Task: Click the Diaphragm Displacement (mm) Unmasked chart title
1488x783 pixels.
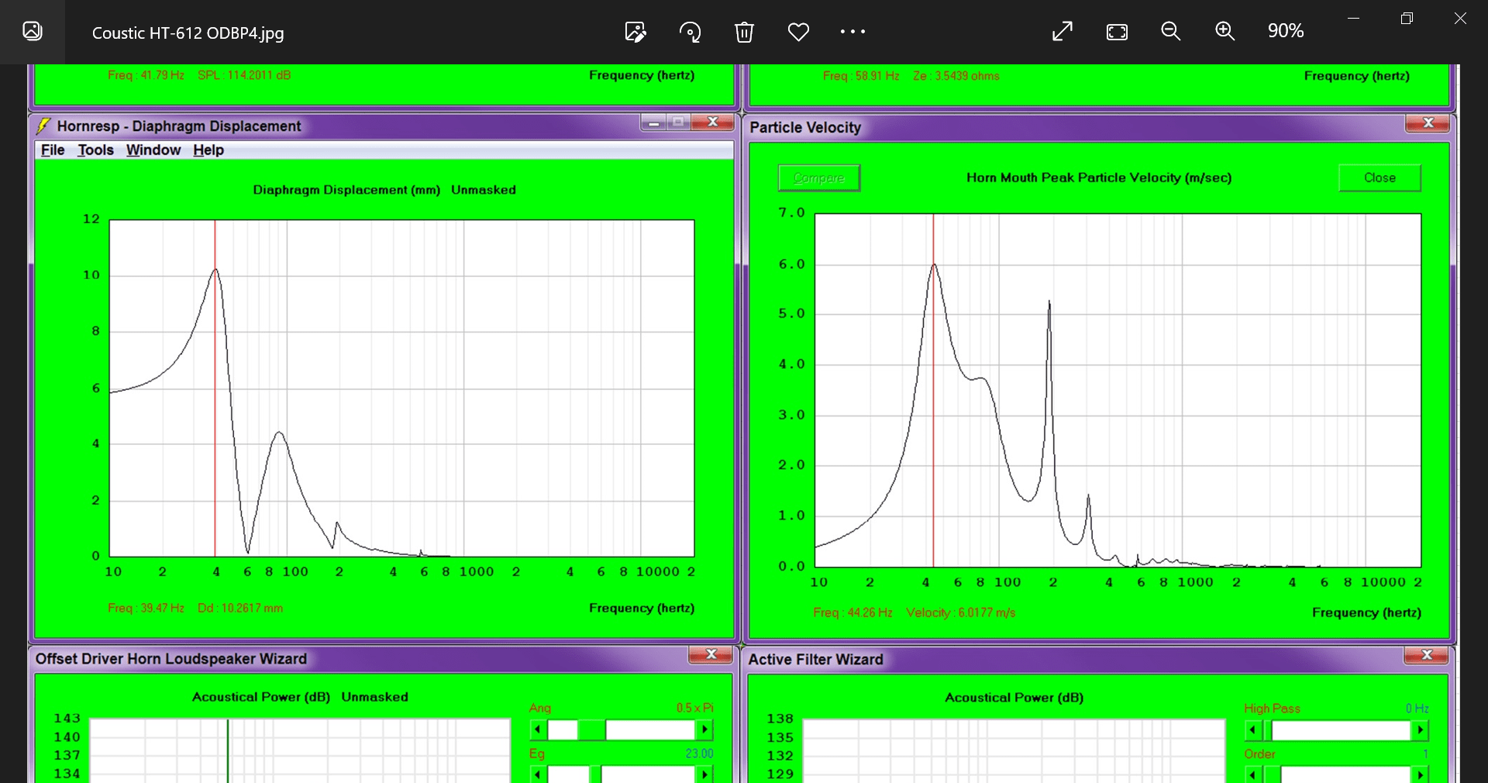Action: pyautogui.click(x=384, y=190)
